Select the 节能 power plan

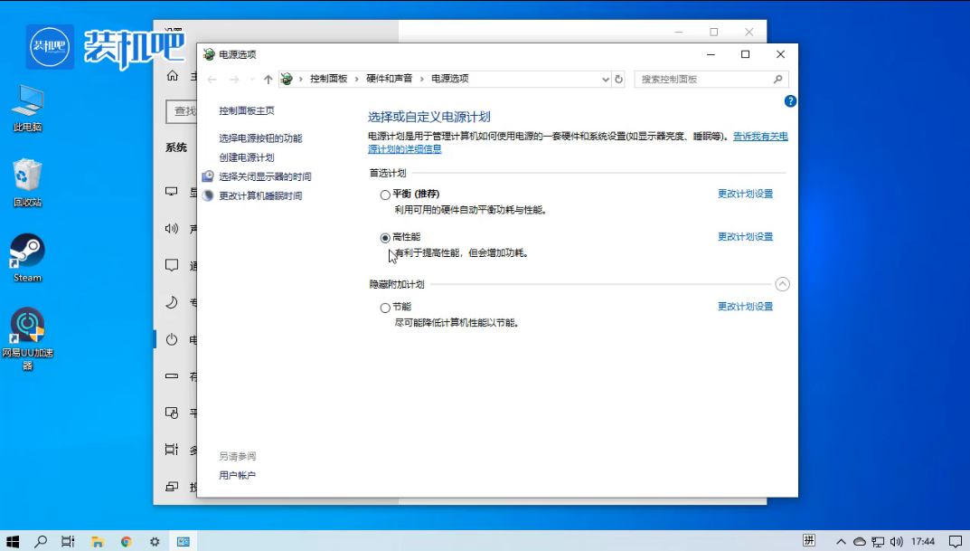pyautogui.click(x=385, y=307)
